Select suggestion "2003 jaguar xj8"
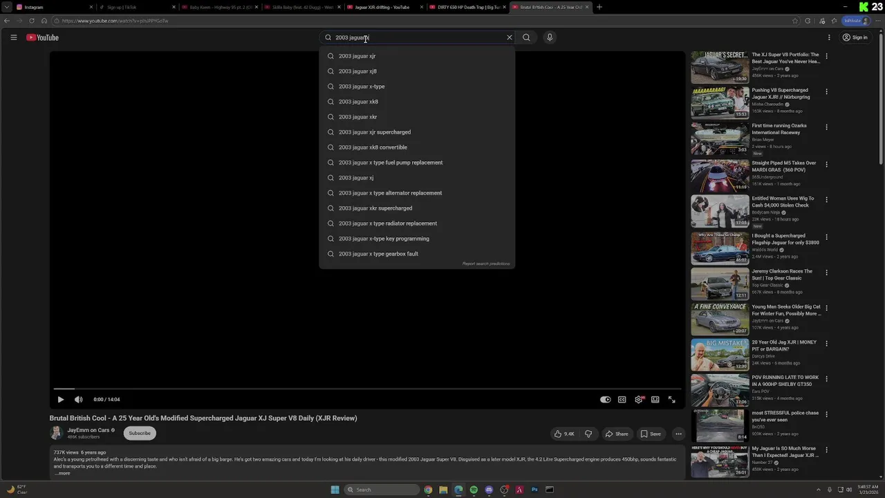 point(417,71)
